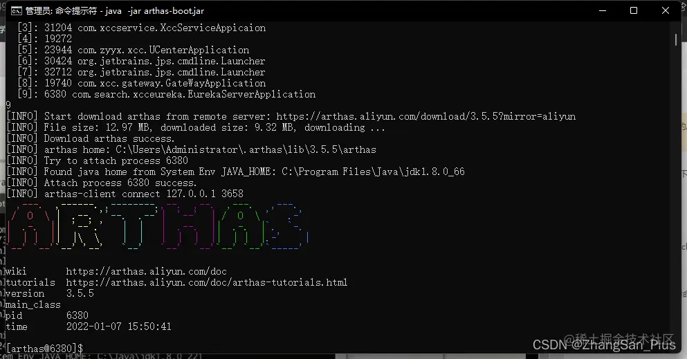Click the vertical scrollbar thumb
Viewport: 687px width, 359px height.
676,39
